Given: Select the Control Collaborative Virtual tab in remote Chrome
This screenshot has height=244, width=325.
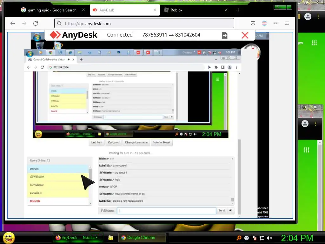Looking at the screenshot, I should point(49,59).
